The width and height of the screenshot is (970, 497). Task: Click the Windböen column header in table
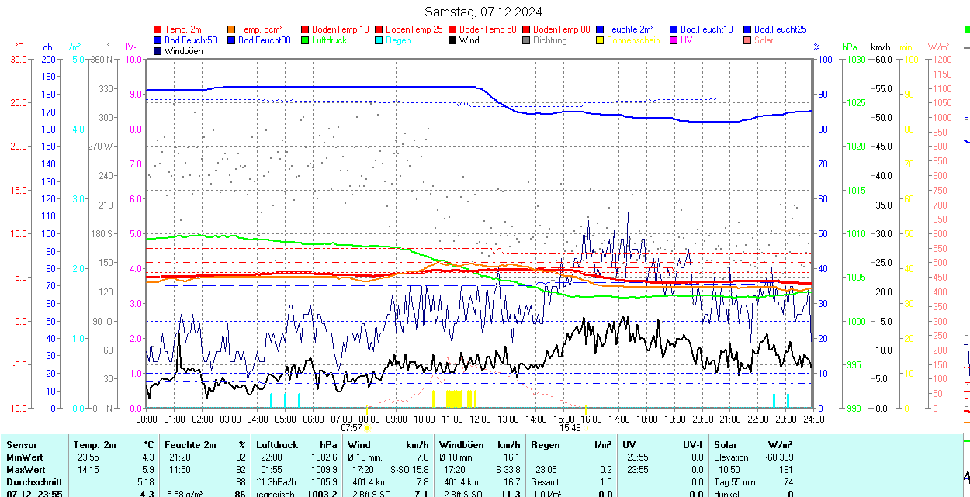pos(463,445)
